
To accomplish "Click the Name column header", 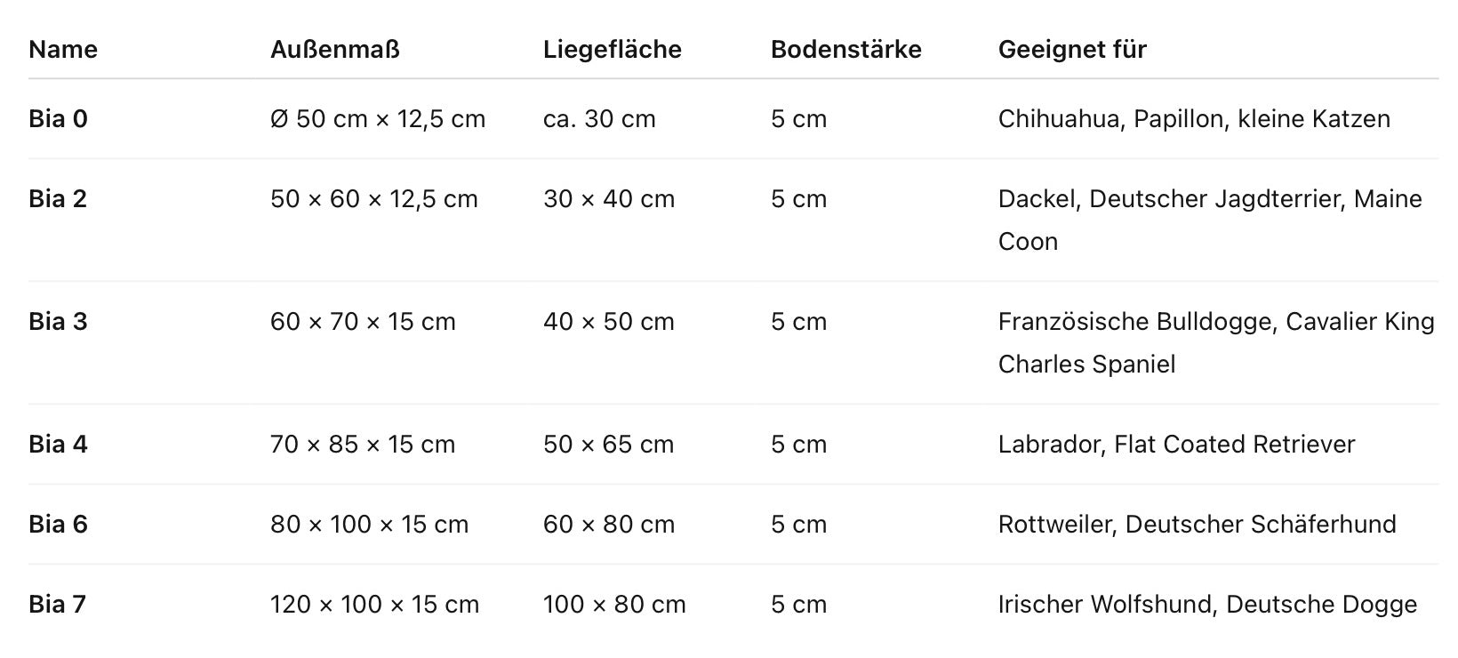I will pyautogui.click(x=63, y=49).
